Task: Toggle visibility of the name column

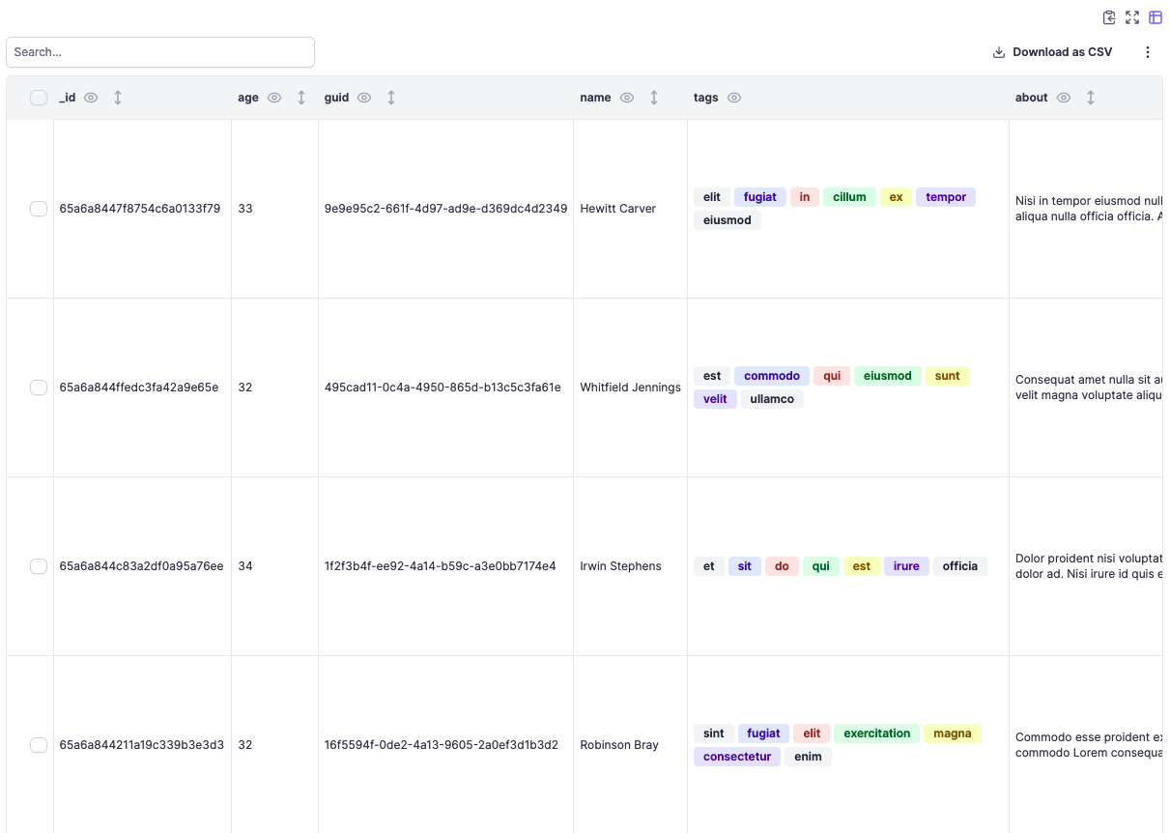Action: (627, 98)
